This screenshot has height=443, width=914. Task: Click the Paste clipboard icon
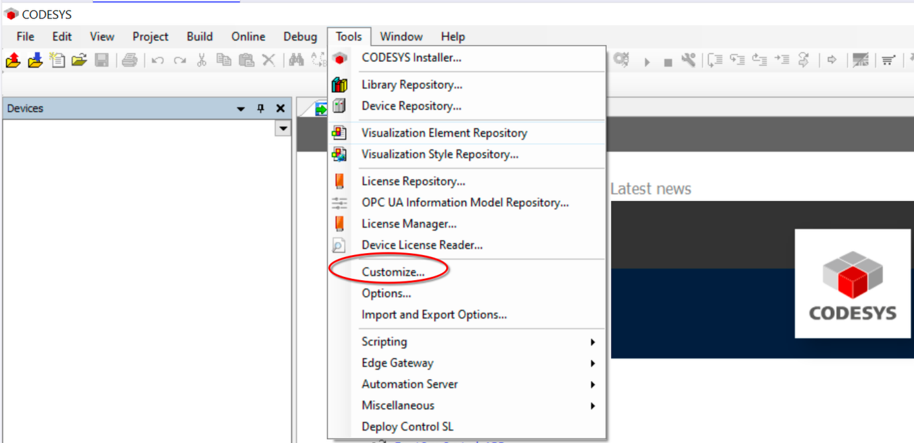[x=246, y=61]
